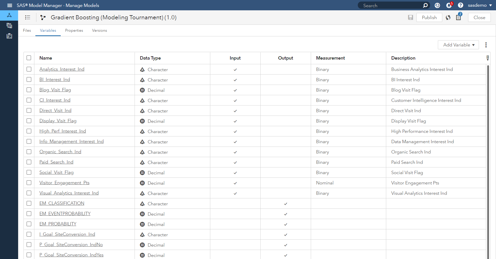Screen dimensions: 496x259
Task: Click the list view icon near the title
Action: click(x=27, y=17)
